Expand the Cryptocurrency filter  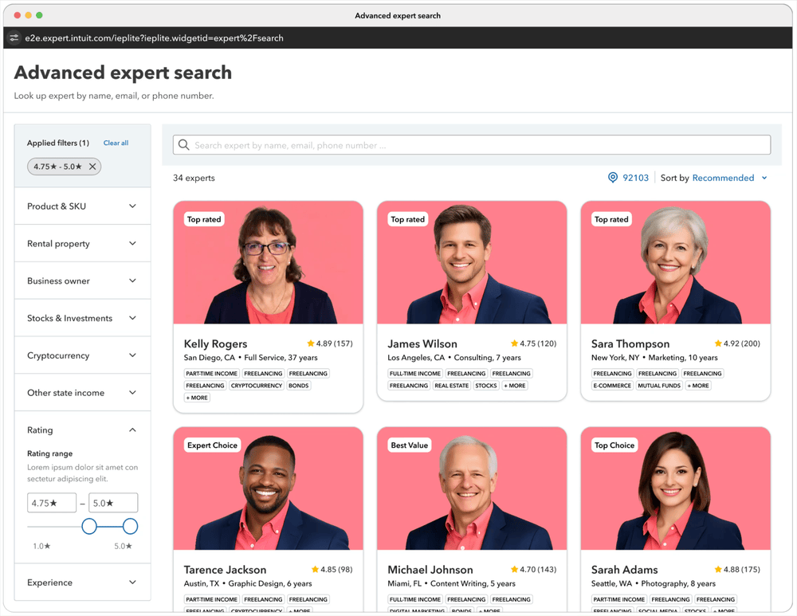click(x=82, y=355)
